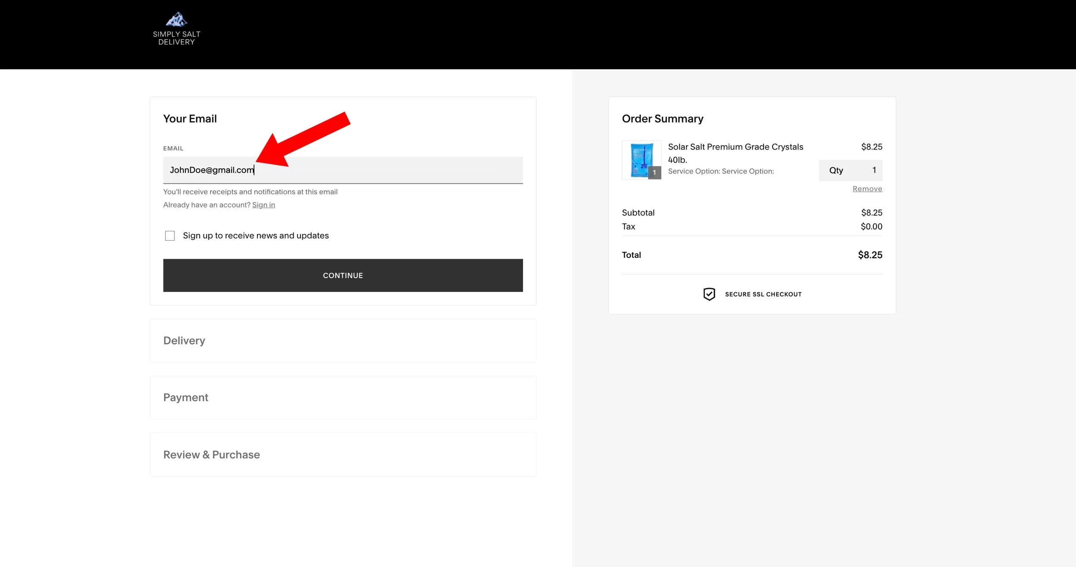Viewport: 1076px width, 567px height.
Task: Click the Order Summary heading
Action: (662, 119)
